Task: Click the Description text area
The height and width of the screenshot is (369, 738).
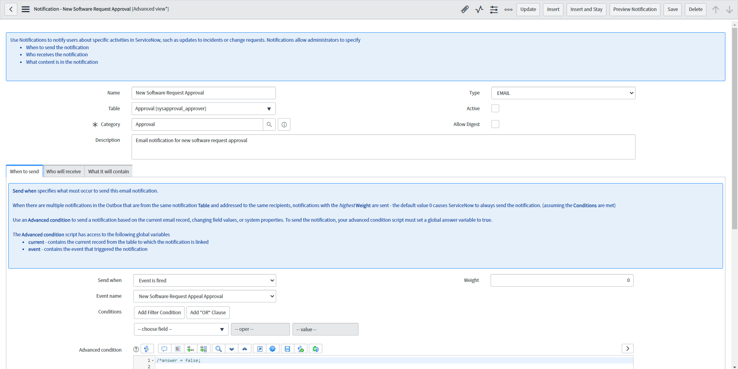Action: 383,147
